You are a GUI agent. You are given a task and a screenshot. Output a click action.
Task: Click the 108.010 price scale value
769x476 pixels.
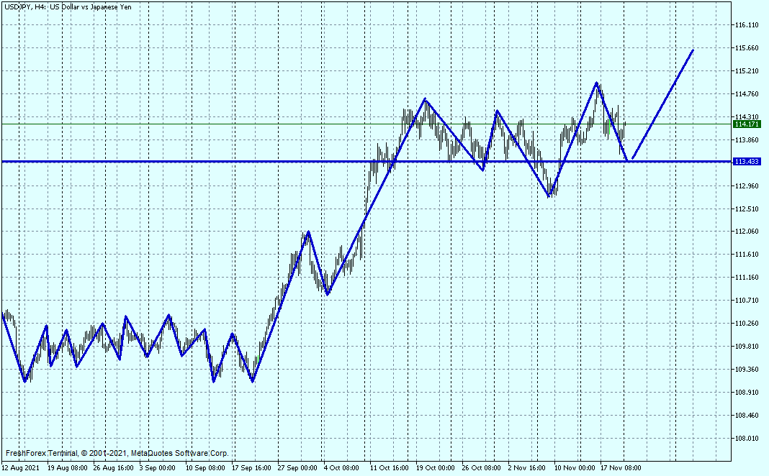(x=747, y=439)
